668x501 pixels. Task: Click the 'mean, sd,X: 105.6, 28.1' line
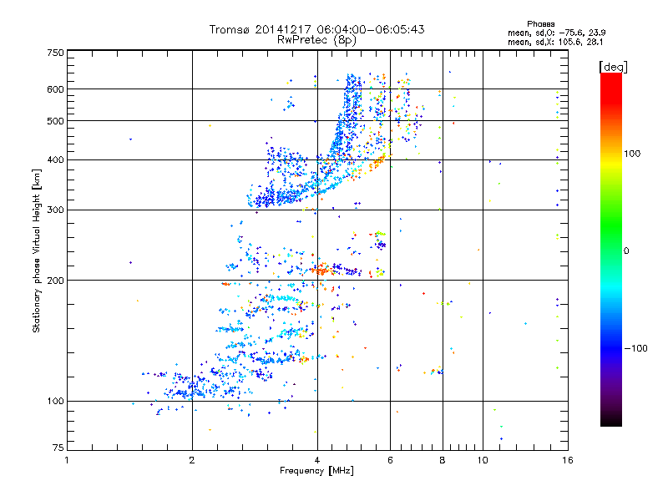click(x=555, y=42)
